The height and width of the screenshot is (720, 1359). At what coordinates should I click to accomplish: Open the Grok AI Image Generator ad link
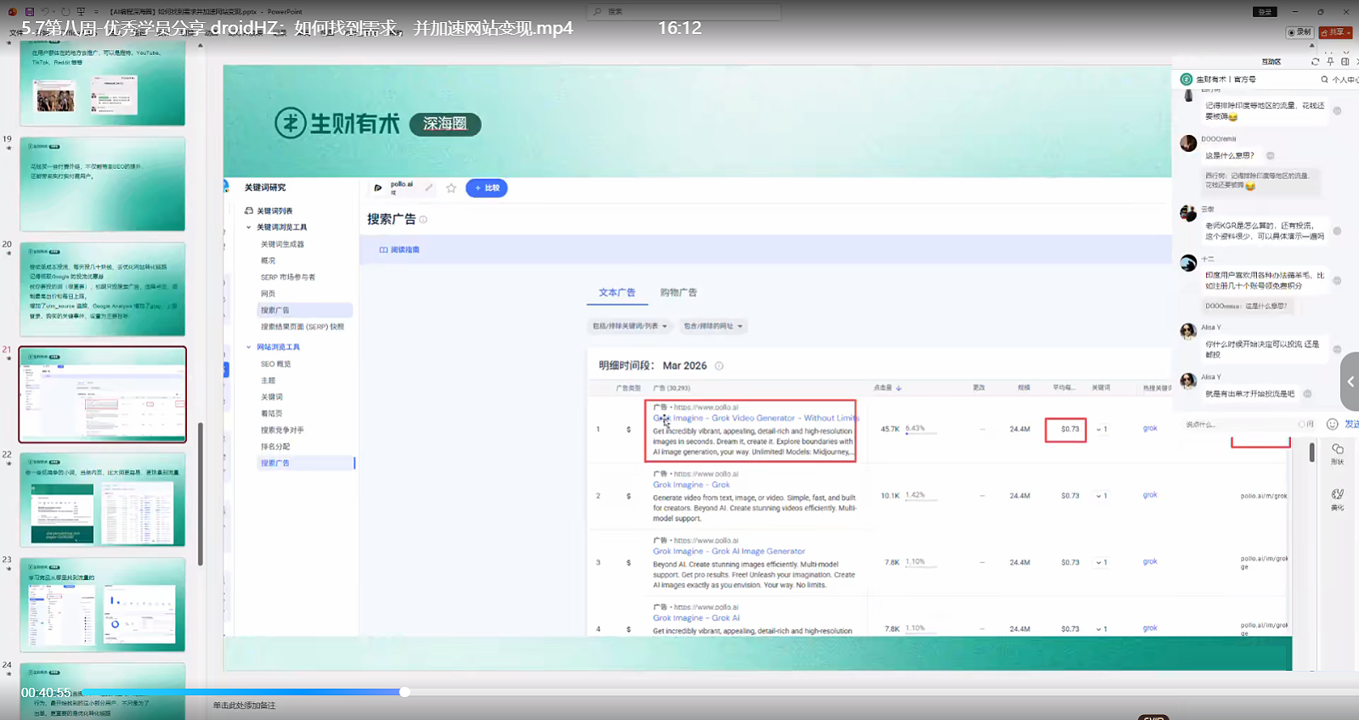coord(729,551)
